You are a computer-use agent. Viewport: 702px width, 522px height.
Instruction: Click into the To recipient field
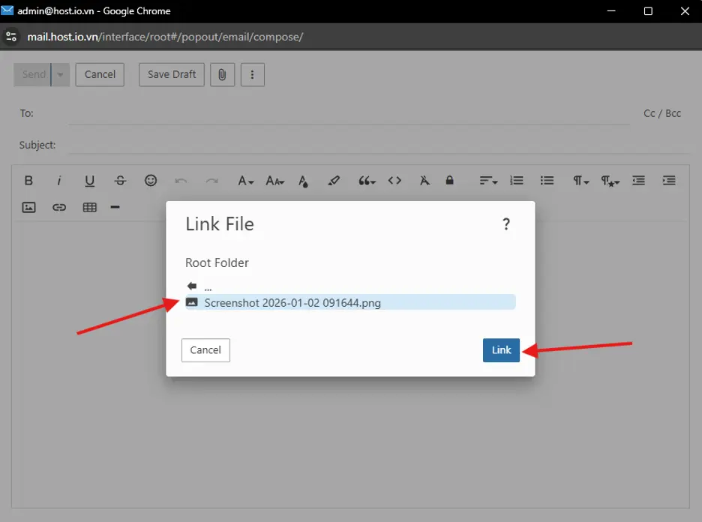349,114
